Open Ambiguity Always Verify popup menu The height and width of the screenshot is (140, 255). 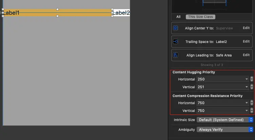coord(225,130)
